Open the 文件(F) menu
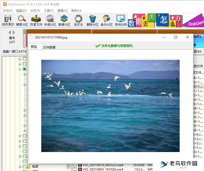The width and height of the screenshot is (204, 171). click(x=7, y=11)
